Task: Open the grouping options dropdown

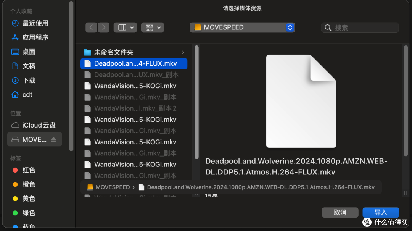Action: 153,27
